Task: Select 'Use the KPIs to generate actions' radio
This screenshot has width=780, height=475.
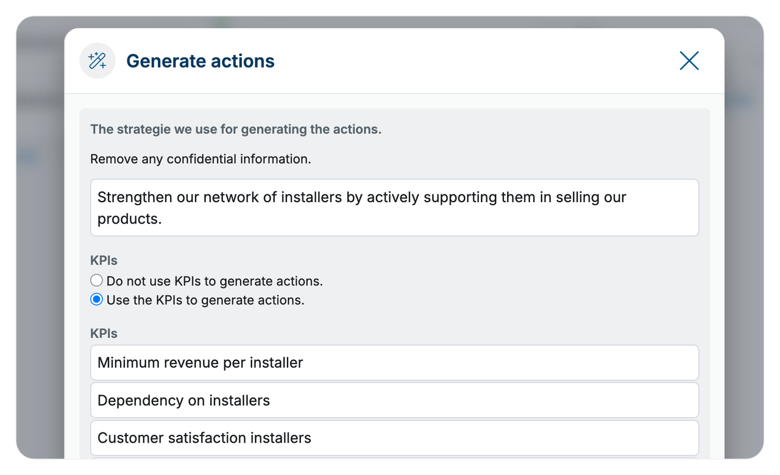Action: point(96,300)
